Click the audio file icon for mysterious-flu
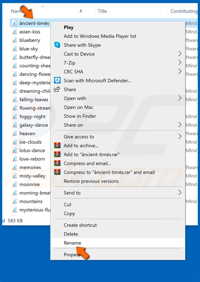The image size is (200, 282). coord(15,210)
